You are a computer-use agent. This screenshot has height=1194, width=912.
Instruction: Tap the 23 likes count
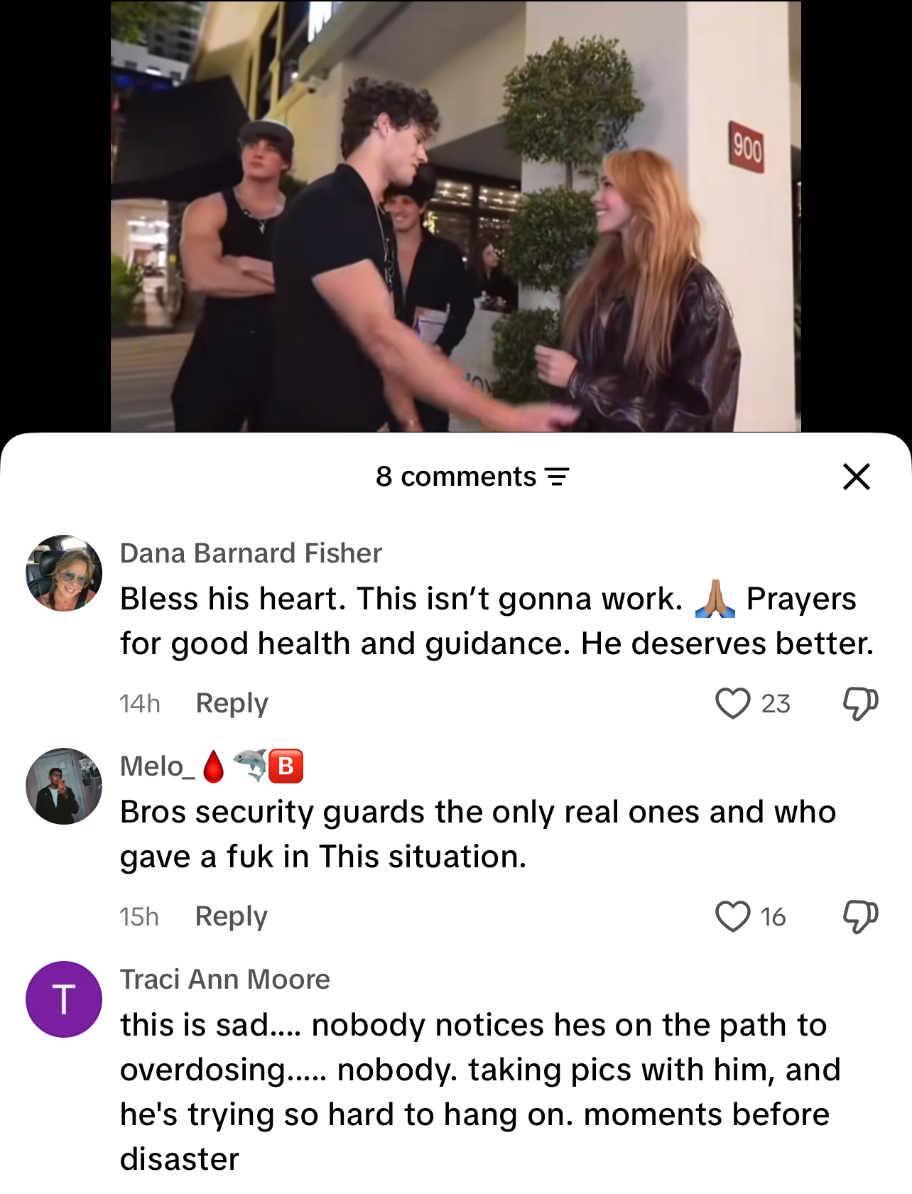click(x=776, y=703)
